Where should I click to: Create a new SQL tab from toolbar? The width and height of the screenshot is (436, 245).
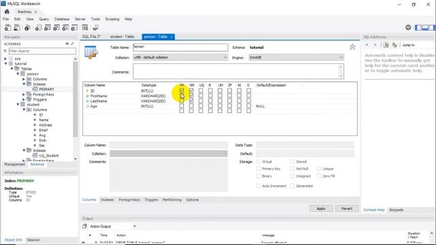[7, 27]
